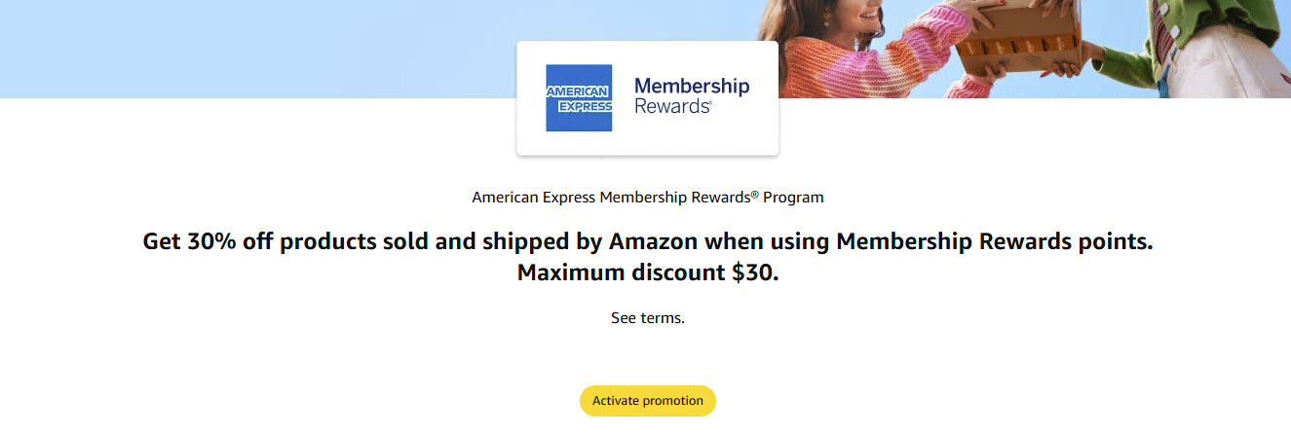Click the blue American Express logo square
The image size is (1291, 435).
579,98
